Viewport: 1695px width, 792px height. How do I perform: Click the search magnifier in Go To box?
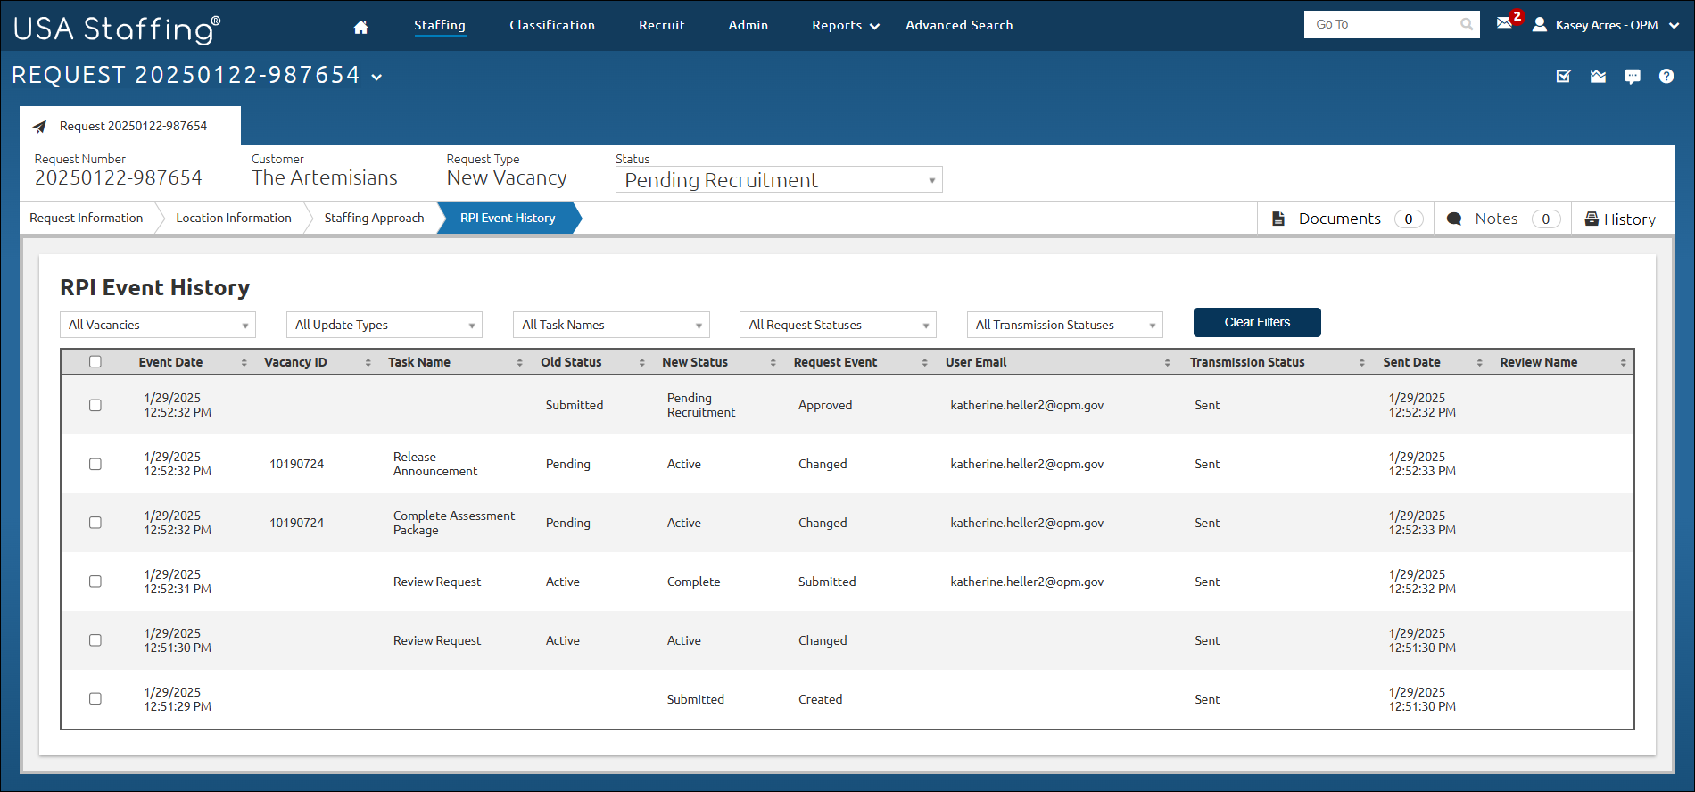coord(1467,25)
